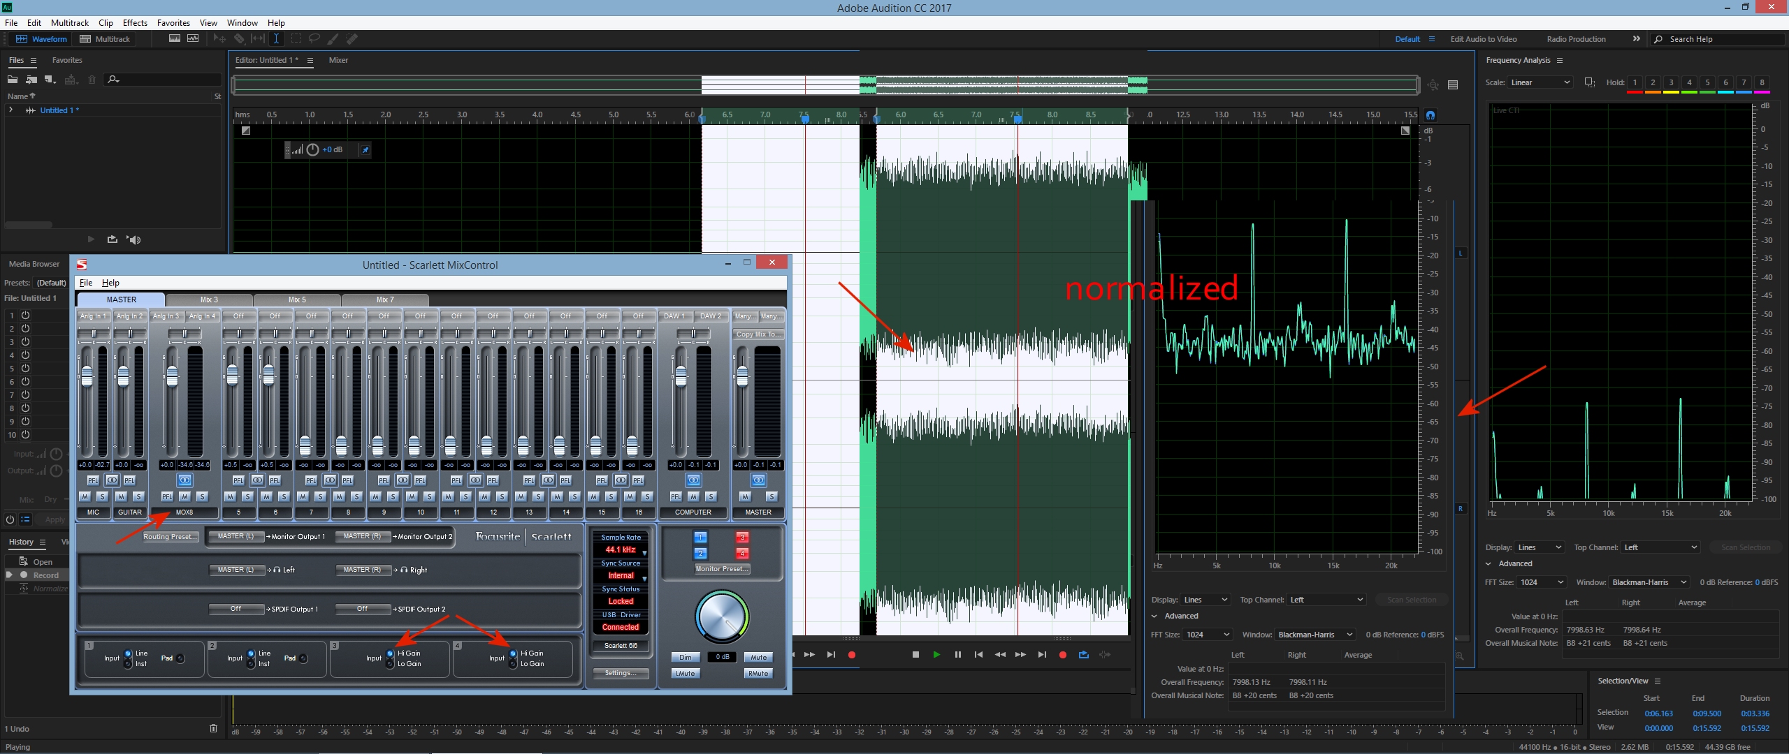Click the New File icon in Files panel
This screenshot has width=1789, height=754.
click(x=50, y=80)
